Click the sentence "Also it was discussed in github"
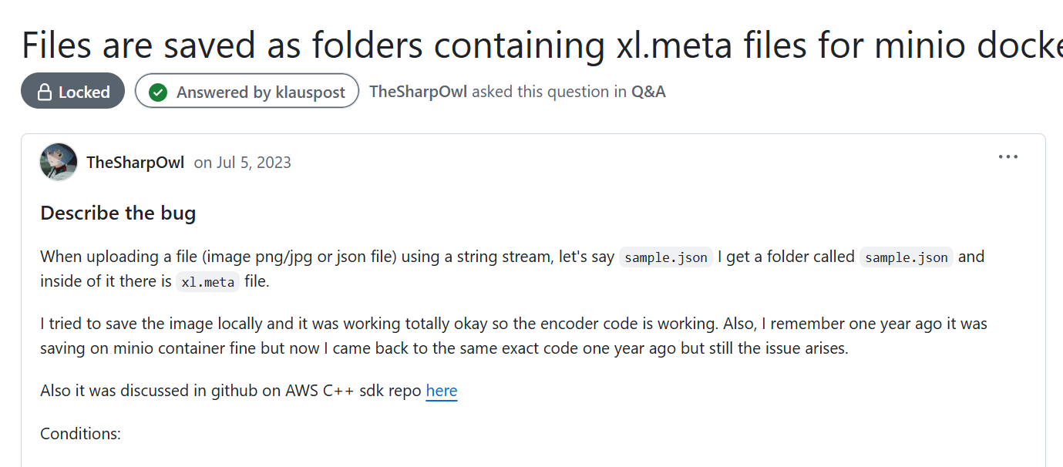The width and height of the screenshot is (1063, 467). click(231, 391)
